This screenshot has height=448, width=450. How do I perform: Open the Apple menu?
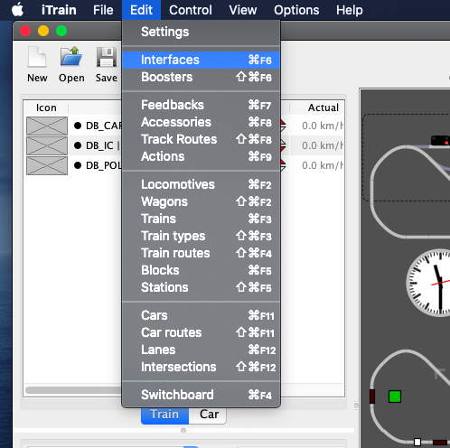click(17, 10)
